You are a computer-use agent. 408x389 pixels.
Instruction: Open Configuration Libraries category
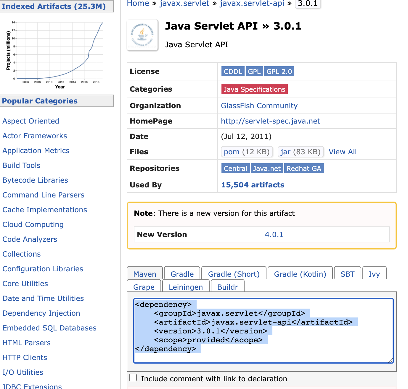pyautogui.click(x=43, y=269)
